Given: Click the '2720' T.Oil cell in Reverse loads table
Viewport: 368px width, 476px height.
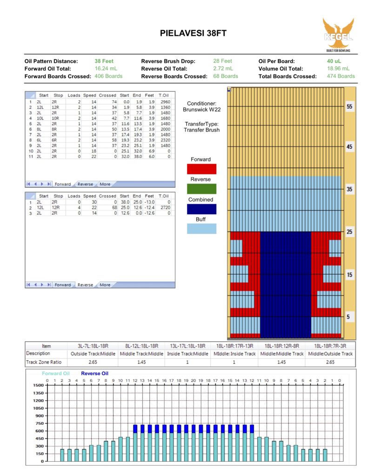Looking at the screenshot, I should tap(164, 207).
